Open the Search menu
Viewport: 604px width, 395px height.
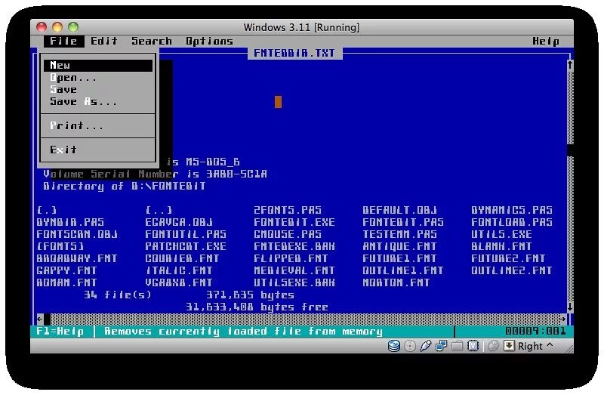[x=152, y=41]
